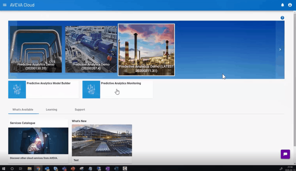Click the blue help question mark icon
Viewport: 296px width, 171px height.
(282, 18)
